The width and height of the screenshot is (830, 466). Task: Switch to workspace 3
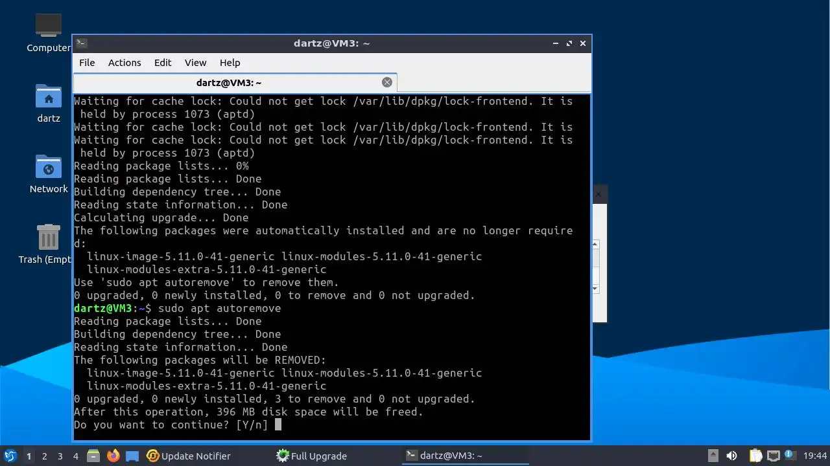60,456
